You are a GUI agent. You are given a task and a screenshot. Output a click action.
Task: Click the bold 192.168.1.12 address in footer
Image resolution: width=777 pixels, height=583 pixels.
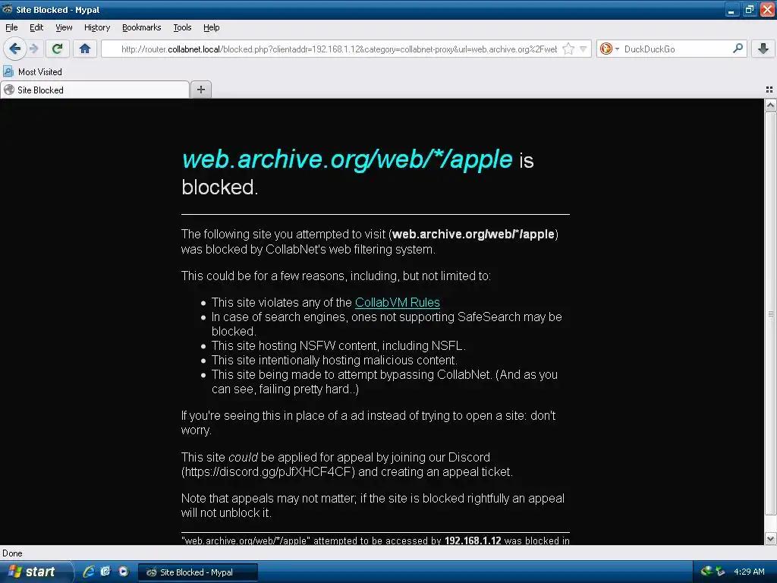click(473, 540)
